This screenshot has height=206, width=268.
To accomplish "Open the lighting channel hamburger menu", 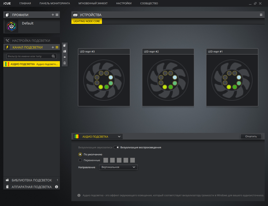I will pyautogui.click(x=57, y=47).
